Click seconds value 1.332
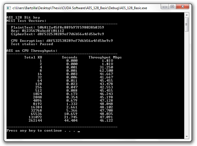 (72, 104)
